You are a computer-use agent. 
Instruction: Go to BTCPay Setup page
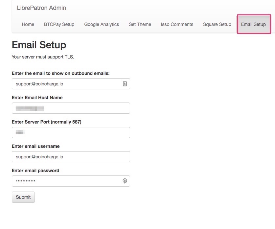[59, 24]
